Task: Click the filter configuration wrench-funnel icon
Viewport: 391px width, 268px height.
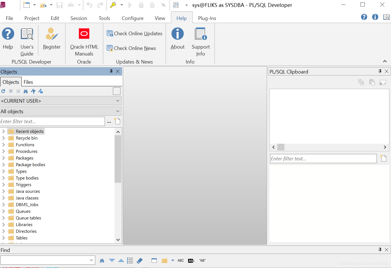Action: coord(33,91)
